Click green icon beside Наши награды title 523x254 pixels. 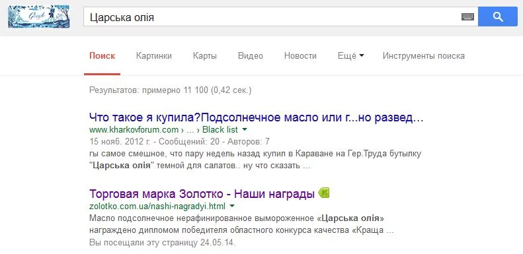tap(324, 193)
